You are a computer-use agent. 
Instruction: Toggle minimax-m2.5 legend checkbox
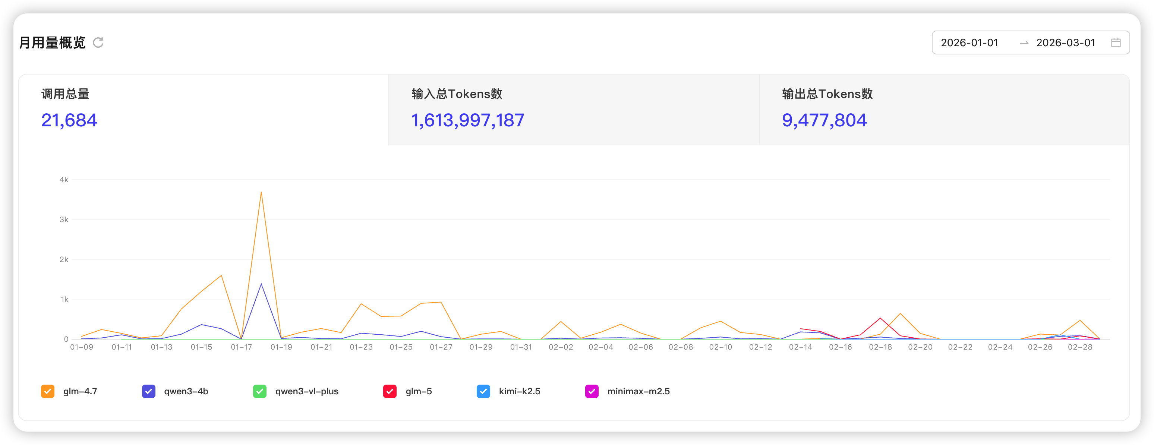pos(592,391)
